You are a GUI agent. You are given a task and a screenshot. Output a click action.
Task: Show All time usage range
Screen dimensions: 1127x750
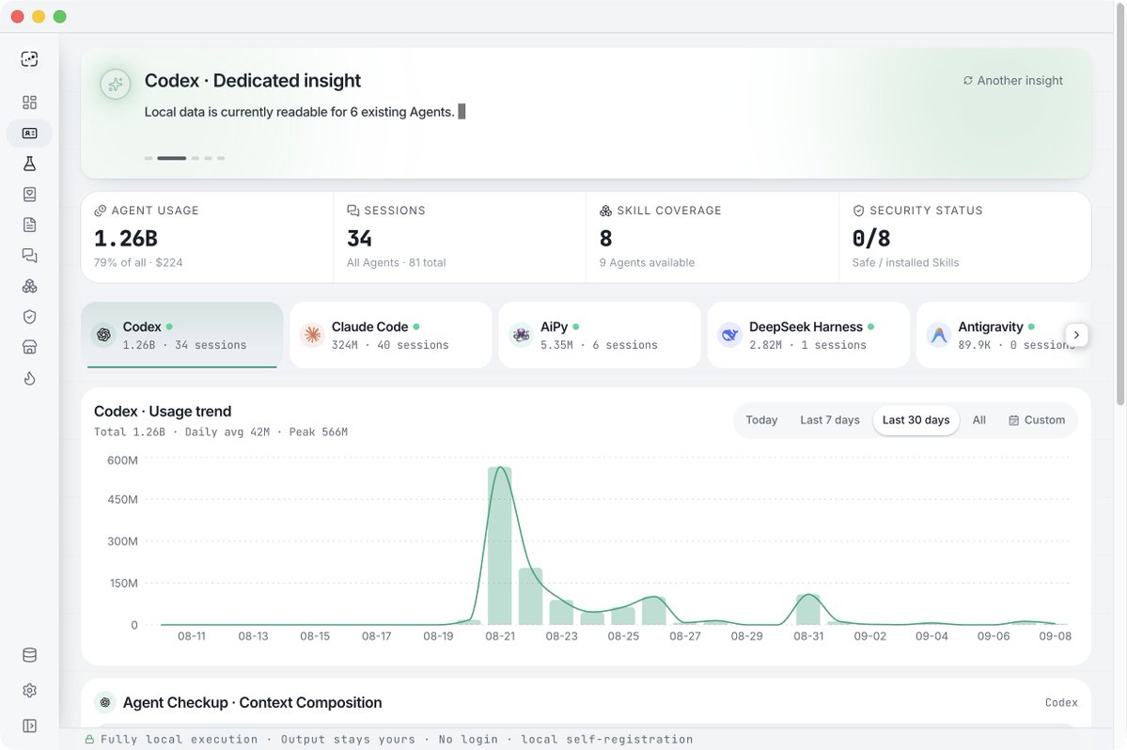click(978, 420)
